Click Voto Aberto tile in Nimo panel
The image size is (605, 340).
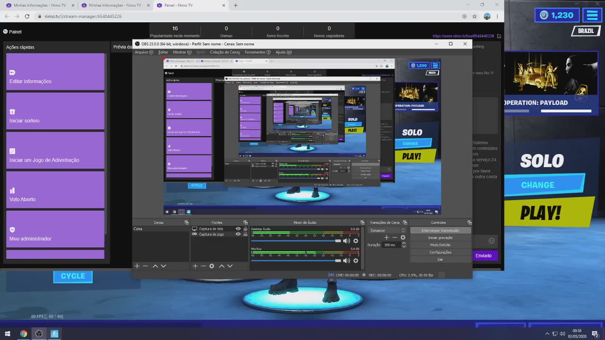(55, 190)
